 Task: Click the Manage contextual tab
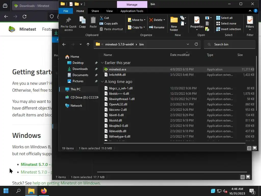(132, 5)
